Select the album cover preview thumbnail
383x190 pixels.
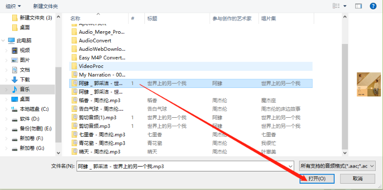(369, 84)
